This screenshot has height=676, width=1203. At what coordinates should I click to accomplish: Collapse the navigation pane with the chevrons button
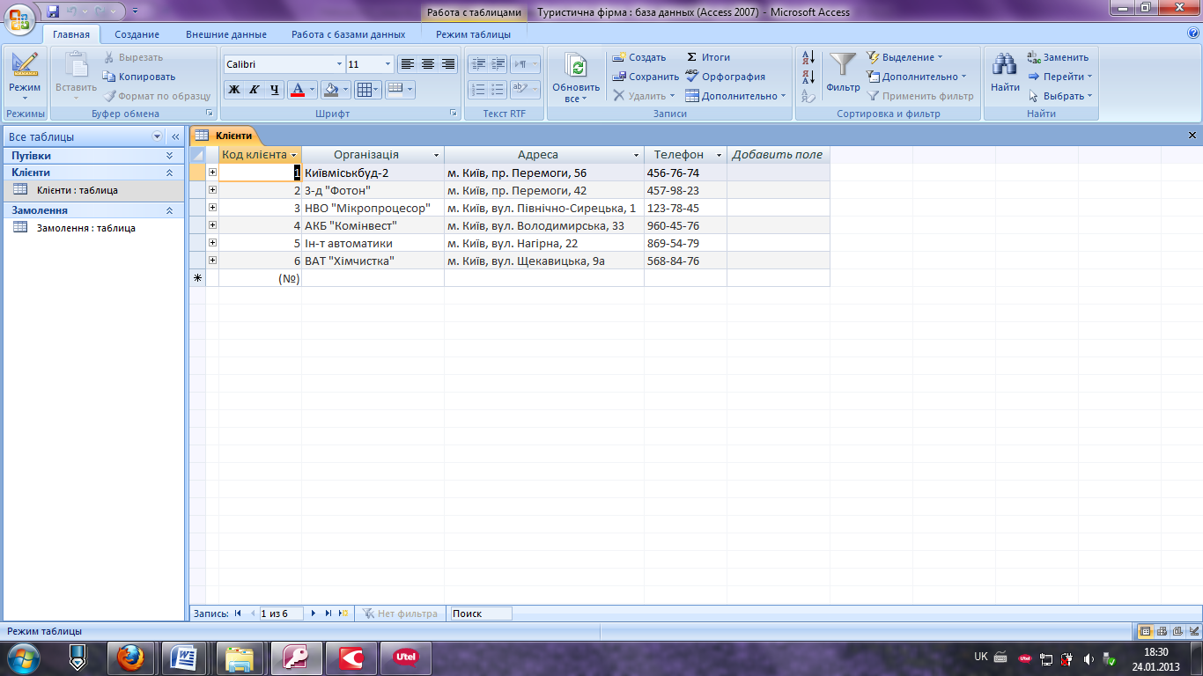pyautogui.click(x=175, y=136)
